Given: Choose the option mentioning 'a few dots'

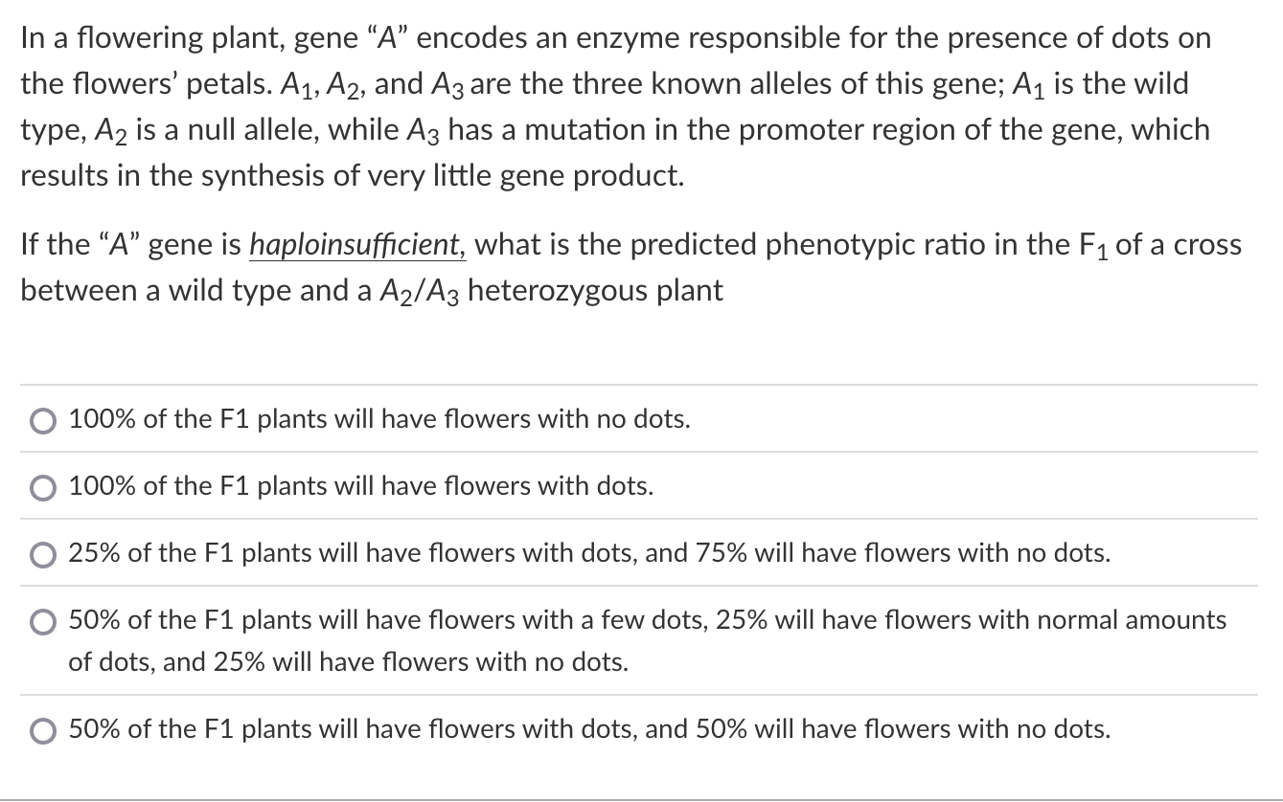Looking at the screenshot, I should click(x=646, y=620).
